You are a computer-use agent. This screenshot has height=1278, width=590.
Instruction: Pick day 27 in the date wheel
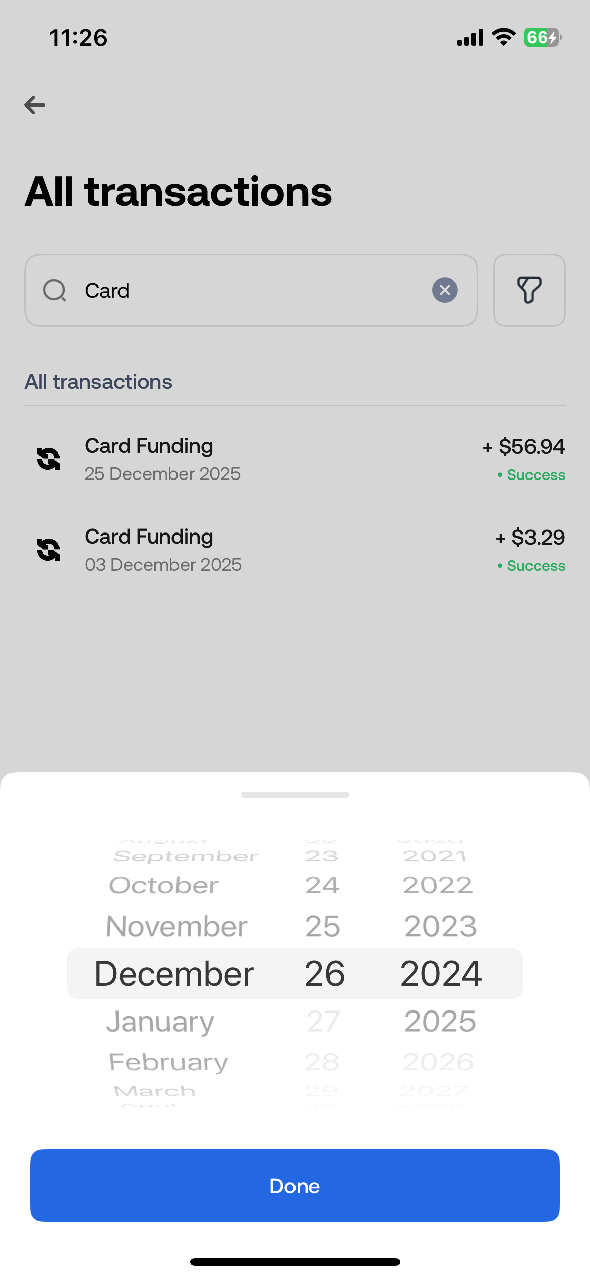coord(323,1021)
